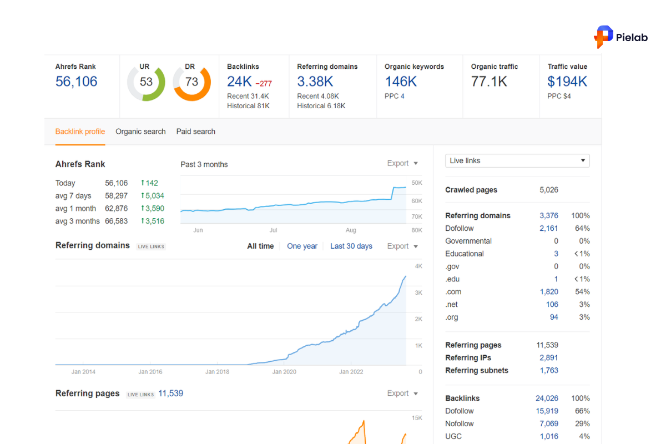Viewport: 666px width, 444px height.
Task: Open the Paid search tab
Action: click(196, 132)
